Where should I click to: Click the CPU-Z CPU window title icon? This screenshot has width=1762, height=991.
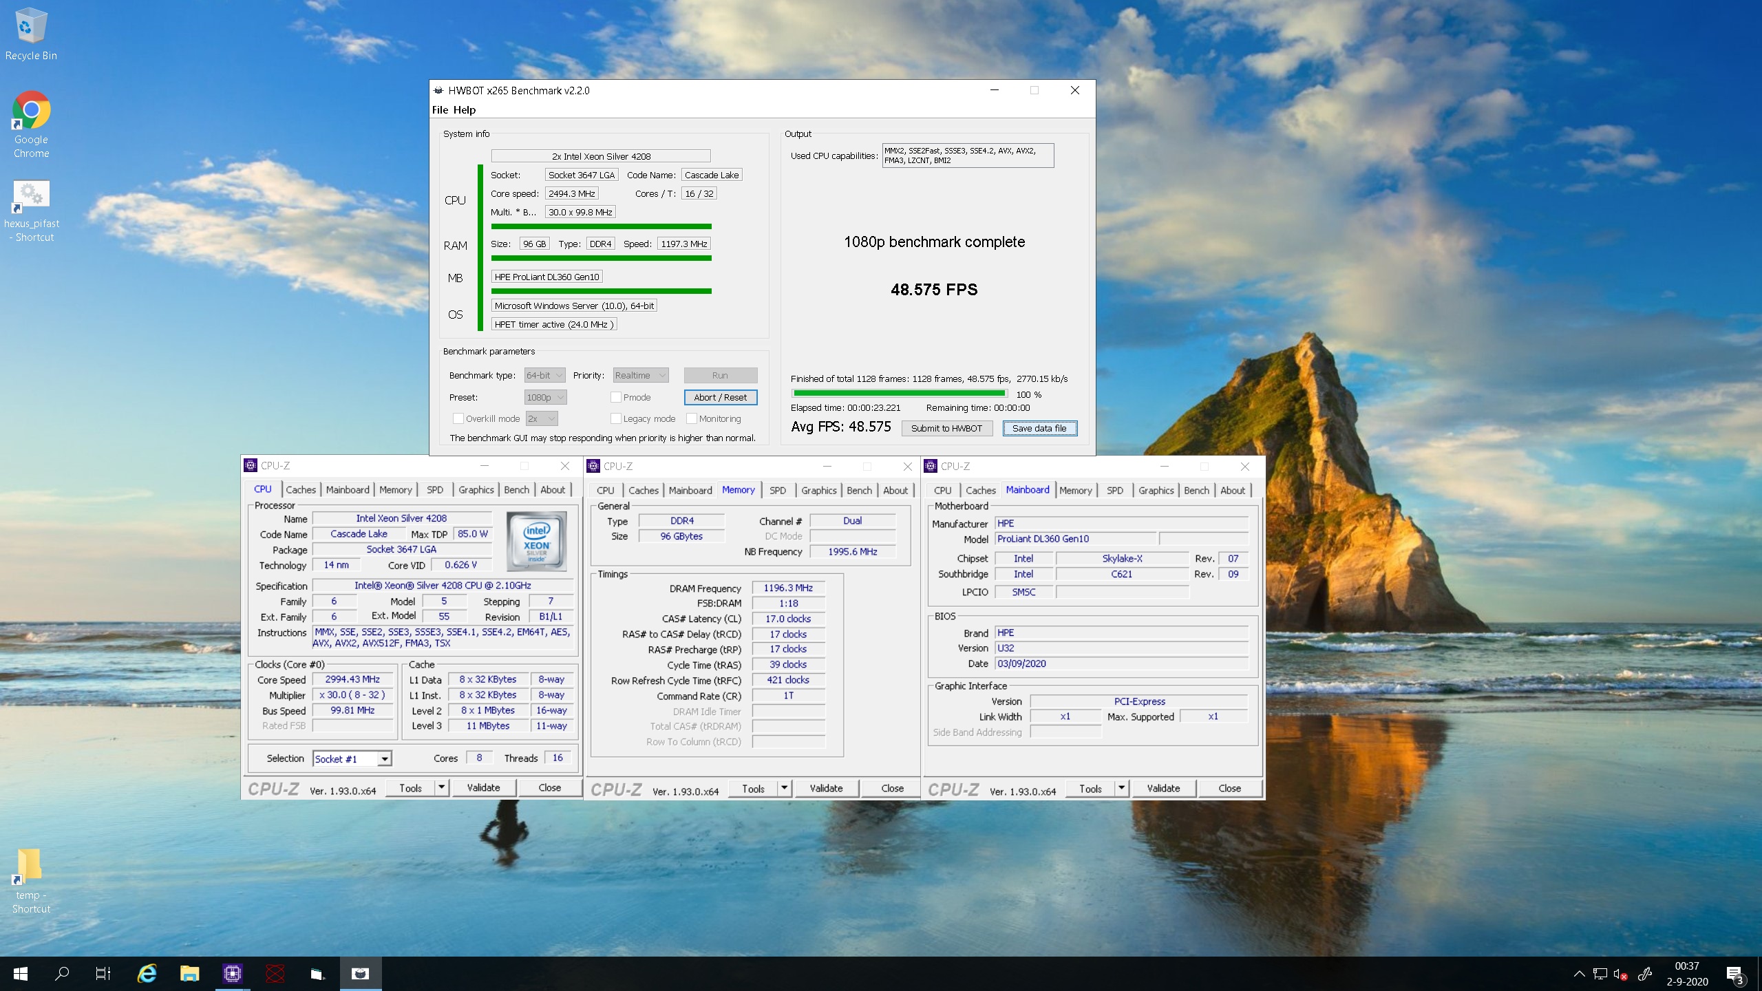pos(251,466)
